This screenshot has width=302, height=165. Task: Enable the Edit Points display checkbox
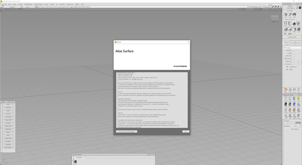click(x=293, y=56)
